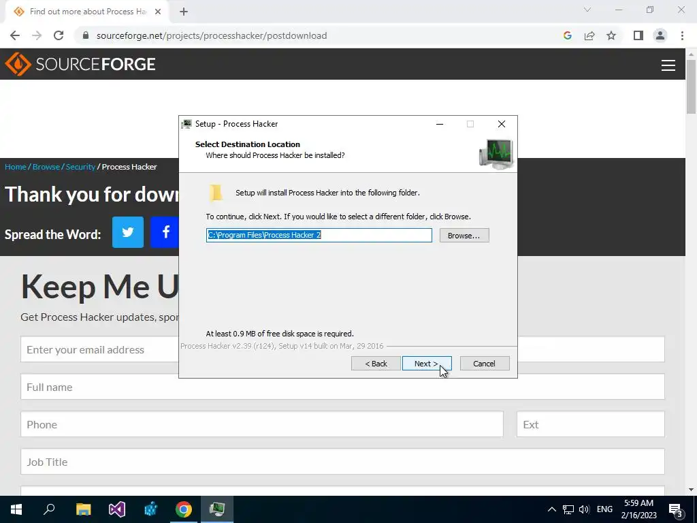
Task: Open Chrome from taskbar
Action: (184, 509)
